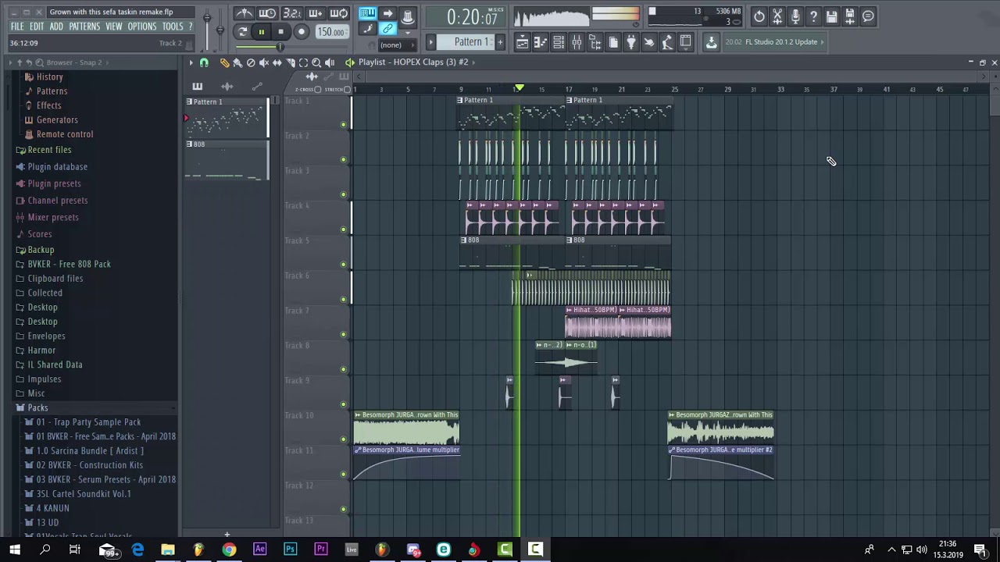Click the scissors cut icon in top toolbar
The image size is (1000, 562).
[777, 16]
